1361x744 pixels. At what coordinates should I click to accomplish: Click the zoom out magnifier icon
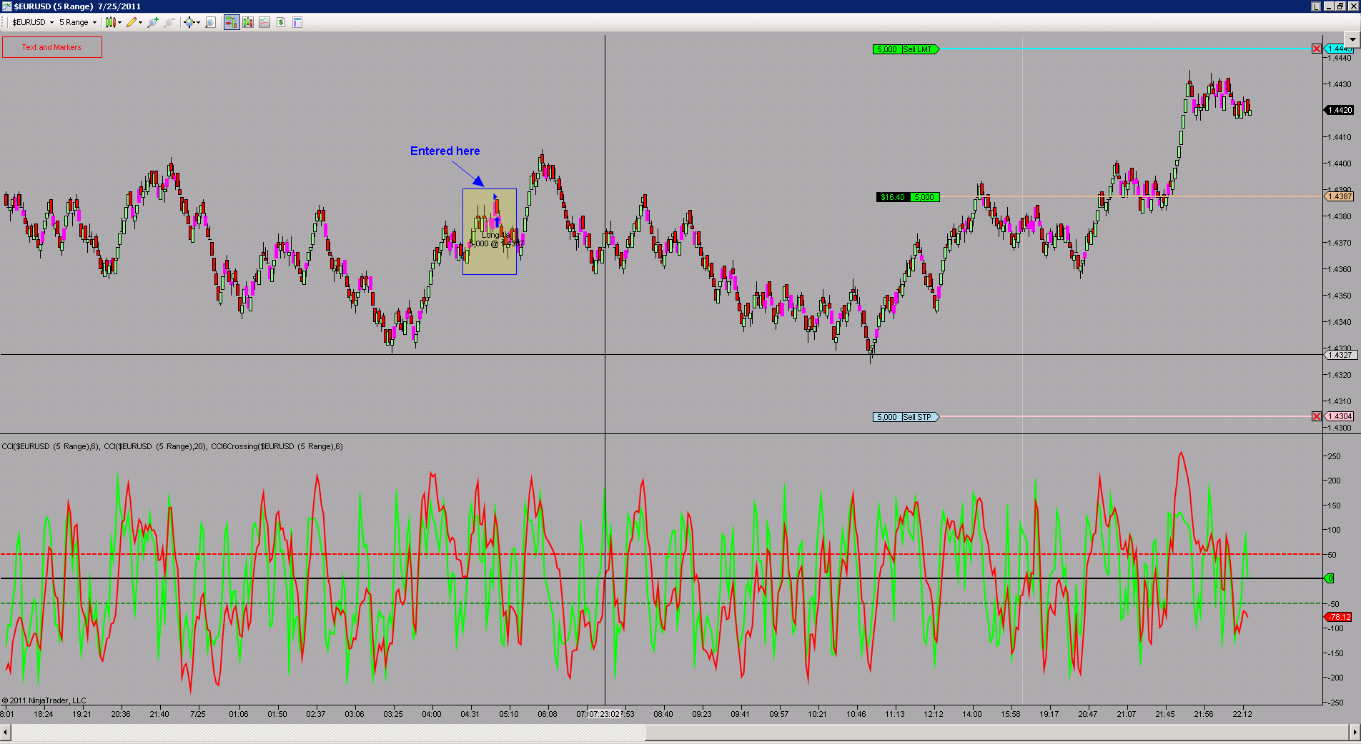point(169,22)
